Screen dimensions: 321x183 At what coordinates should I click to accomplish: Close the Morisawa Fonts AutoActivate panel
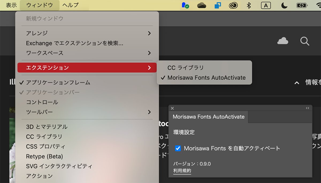[172, 108]
